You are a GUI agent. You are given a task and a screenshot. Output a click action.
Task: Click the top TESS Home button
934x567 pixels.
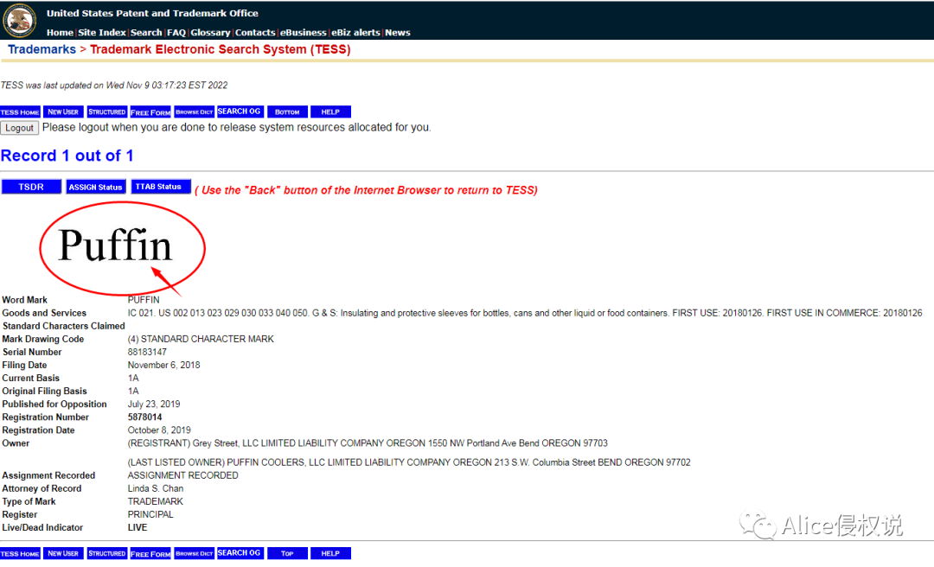click(20, 112)
